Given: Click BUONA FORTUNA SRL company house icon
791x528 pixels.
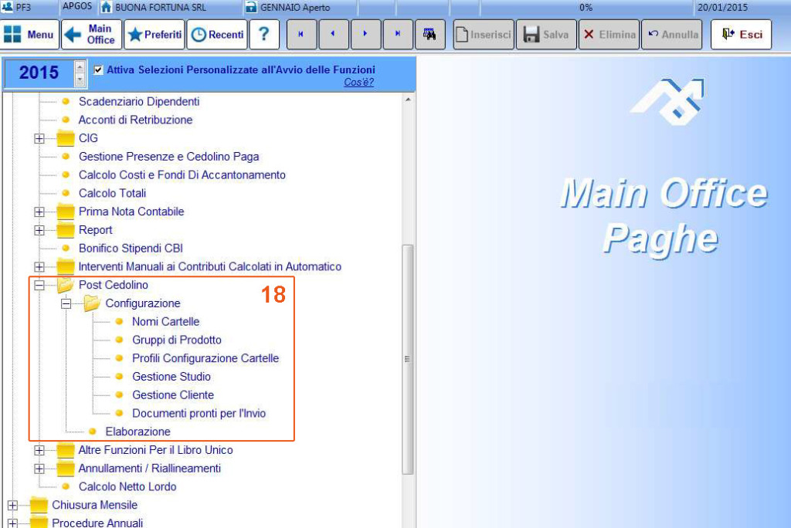Looking at the screenshot, I should (x=106, y=7).
